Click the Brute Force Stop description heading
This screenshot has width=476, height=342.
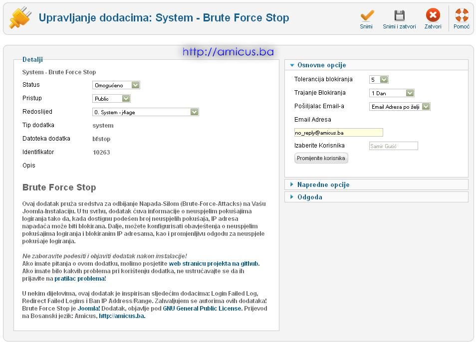[59, 187]
